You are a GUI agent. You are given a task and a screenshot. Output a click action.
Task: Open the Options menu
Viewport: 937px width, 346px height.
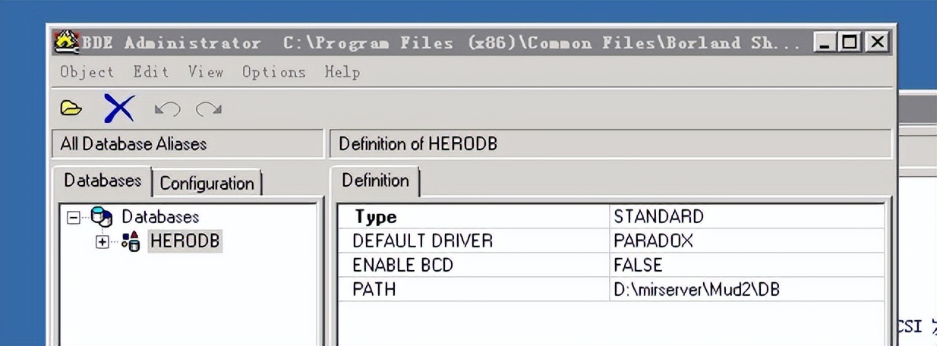(x=274, y=72)
